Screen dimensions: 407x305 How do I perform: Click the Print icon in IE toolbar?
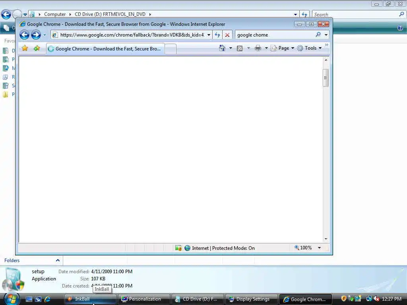[x=258, y=48]
